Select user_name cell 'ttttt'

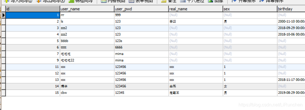(x=87, y=48)
